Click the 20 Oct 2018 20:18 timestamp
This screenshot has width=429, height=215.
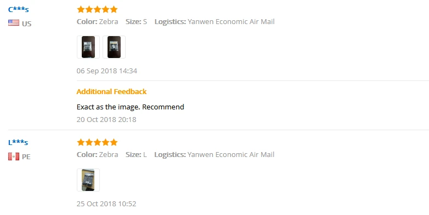106,119
